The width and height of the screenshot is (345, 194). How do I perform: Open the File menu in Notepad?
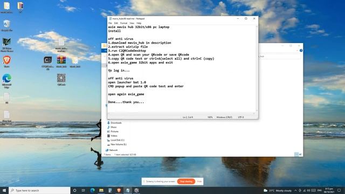point(110,23)
